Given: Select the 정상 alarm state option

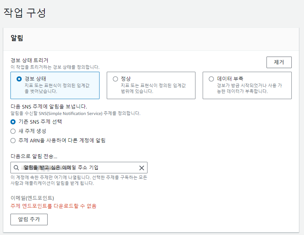Looking at the screenshot, I should pos(151,85).
